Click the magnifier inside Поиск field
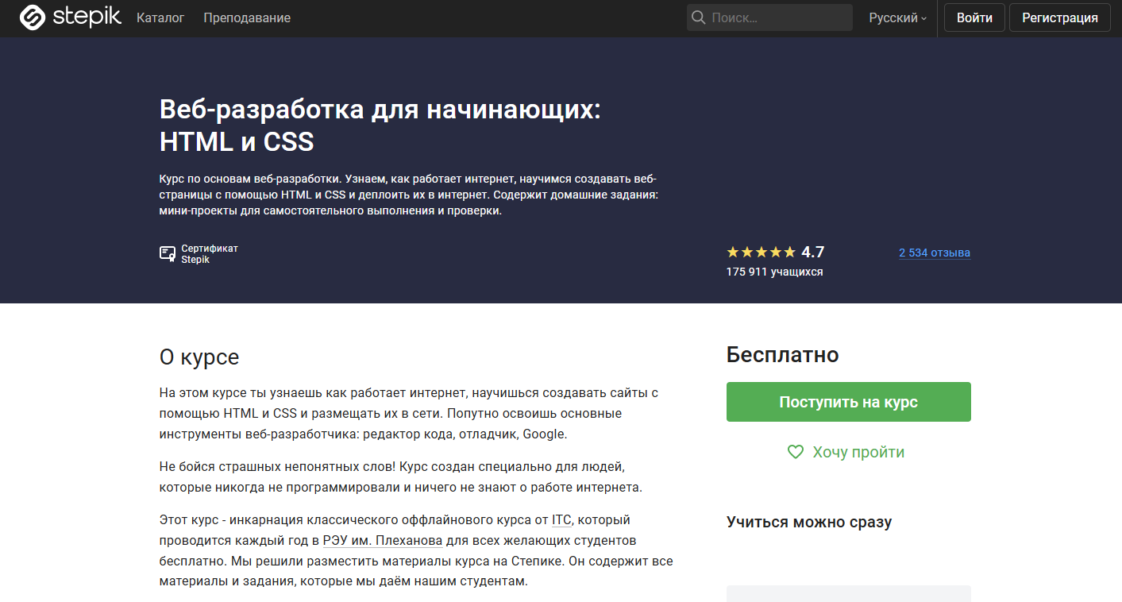Viewport: 1122px width, 602px height. (x=698, y=17)
